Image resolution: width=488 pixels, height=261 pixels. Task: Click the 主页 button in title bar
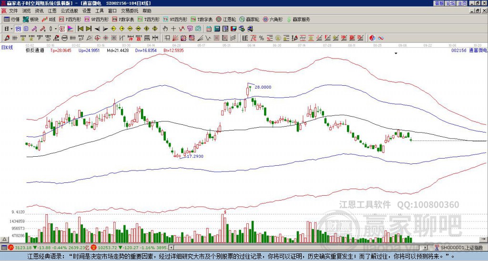click(x=462, y=3)
